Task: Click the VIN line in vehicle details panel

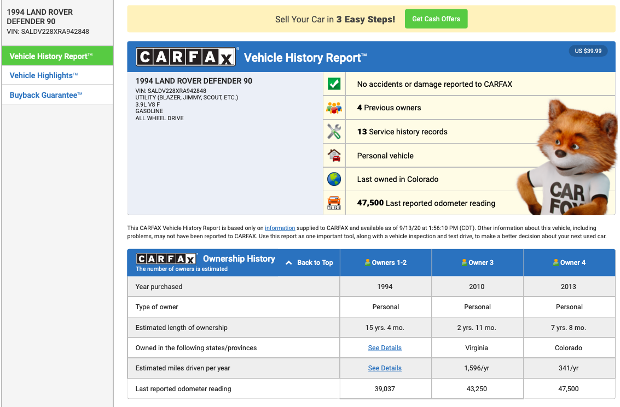Action: pyautogui.click(x=171, y=91)
